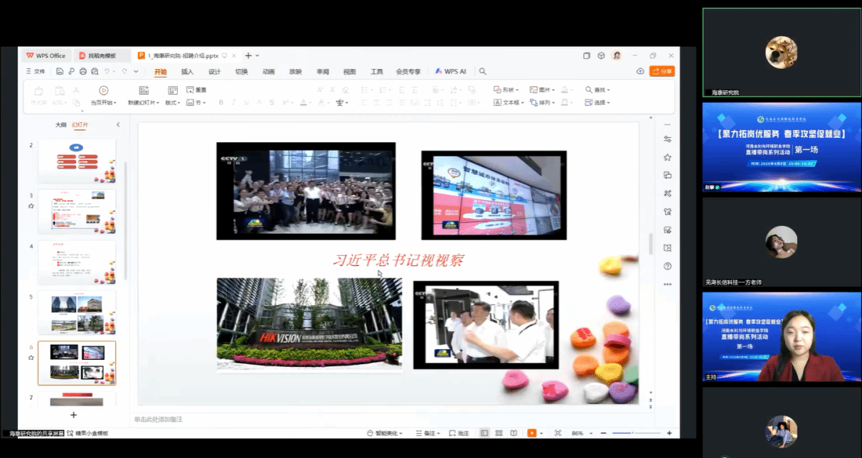
Task: Switch to normal view icon in status bar
Action: coord(484,433)
